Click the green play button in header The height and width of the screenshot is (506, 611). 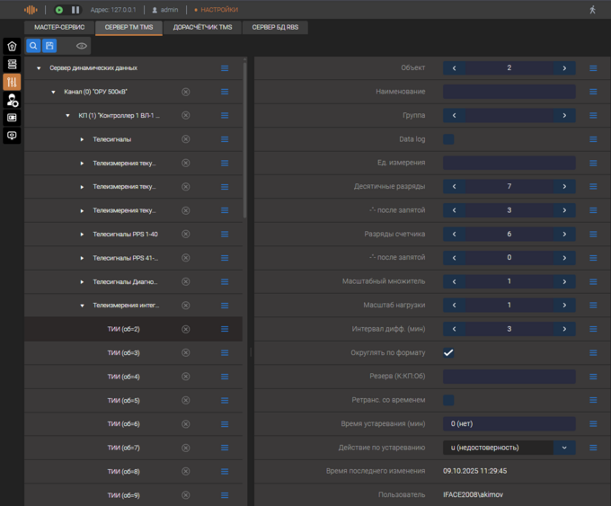coord(59,10)
